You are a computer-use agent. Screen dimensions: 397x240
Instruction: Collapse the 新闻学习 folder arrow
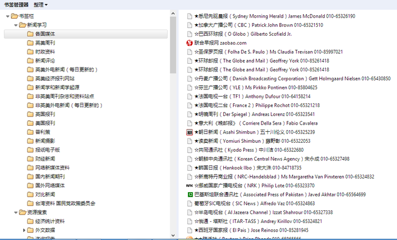16,25
